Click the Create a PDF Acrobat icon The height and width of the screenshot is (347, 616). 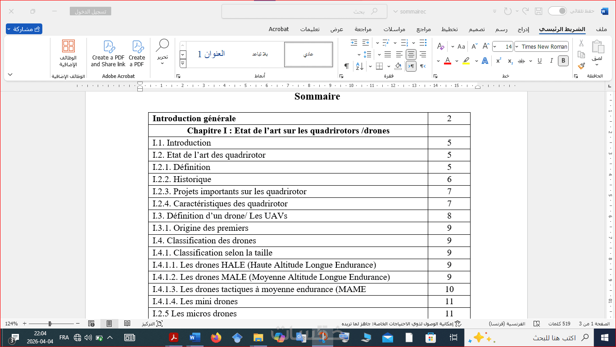point(137,54)
